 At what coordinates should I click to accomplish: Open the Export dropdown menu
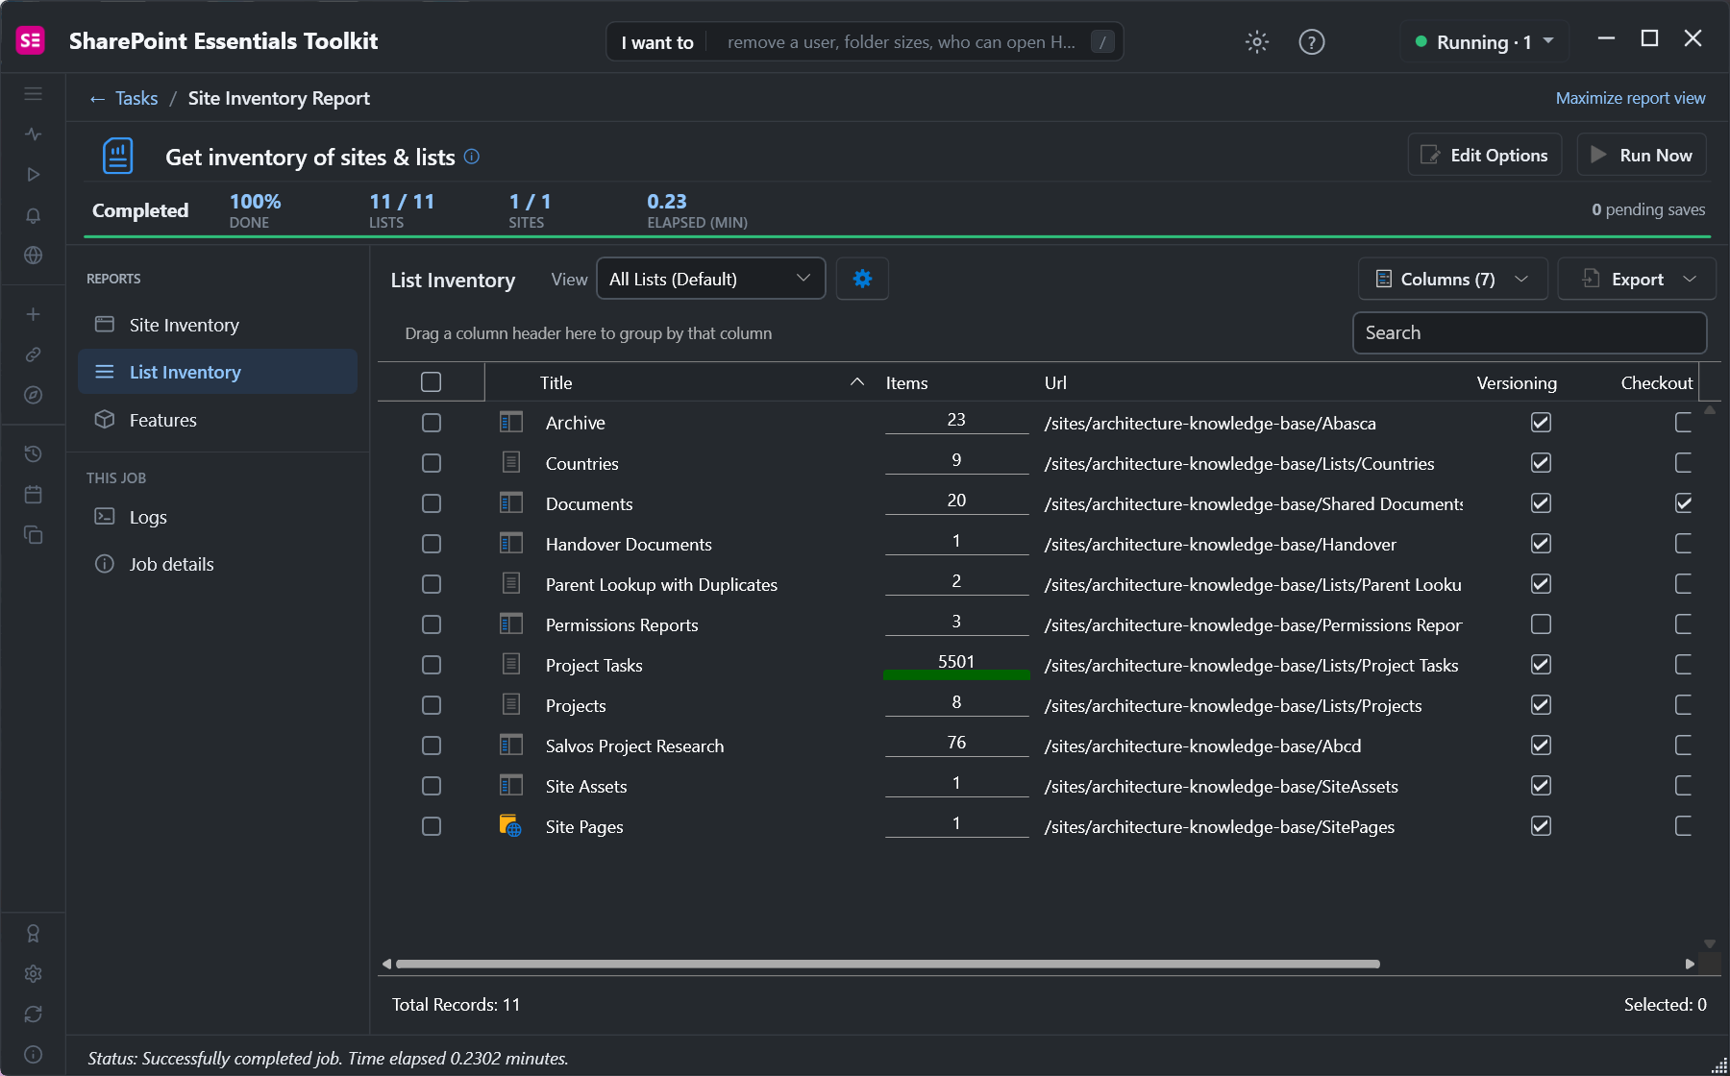pyautogui.click(x=1637, y=279)
